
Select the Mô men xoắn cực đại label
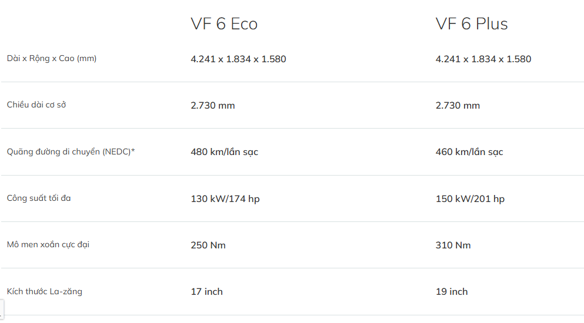(x=48, y=245)
